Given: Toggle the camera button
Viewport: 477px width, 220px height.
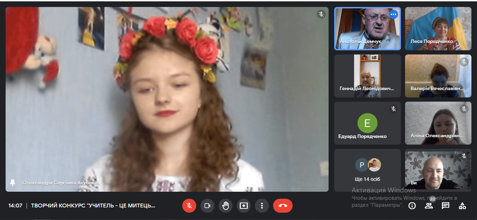Looking at the screenshot, I should coord(207,206).
